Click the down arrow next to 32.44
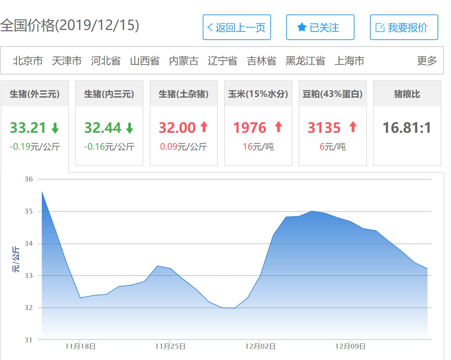Image resolution: width=451 pixels, height=360 pixels. click(129, 128)
